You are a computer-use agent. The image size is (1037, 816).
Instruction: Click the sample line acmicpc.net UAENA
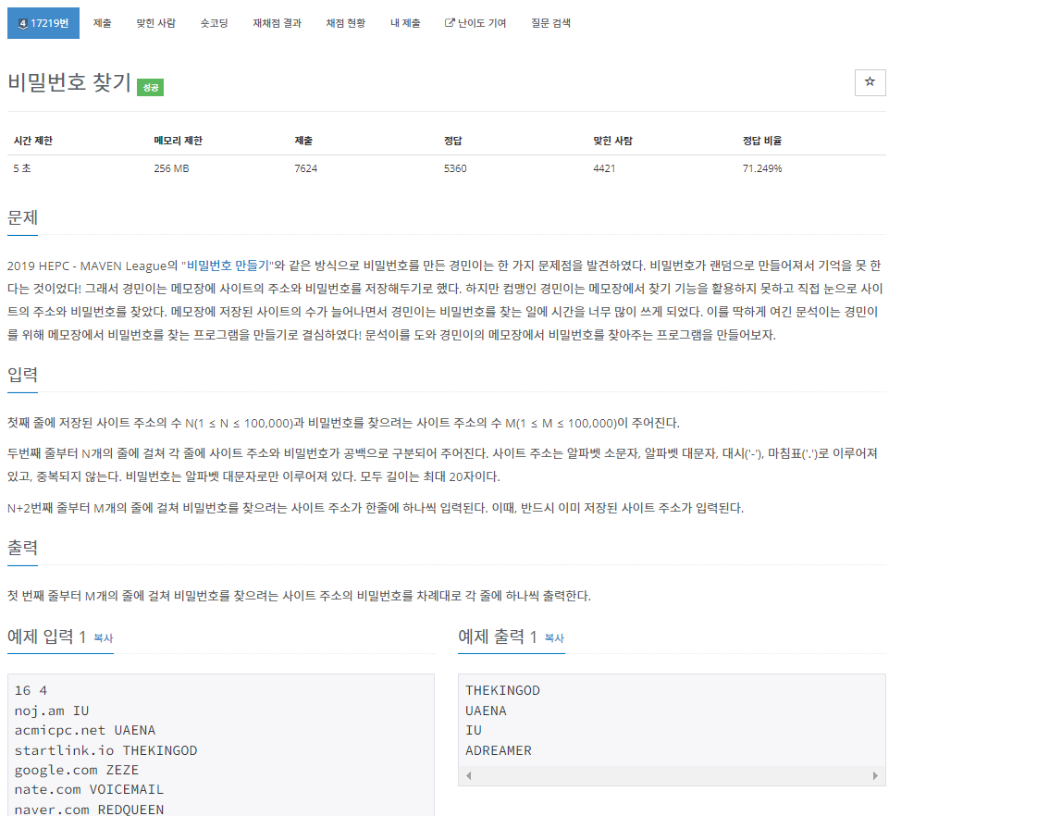[x=85, y=731]
